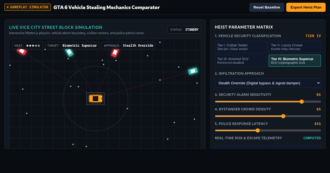The width and height of the screenshot is (330, 173).
Task: Click the GAMEPLAY SIMULATOR badge
Action: (x=28, y=7)
